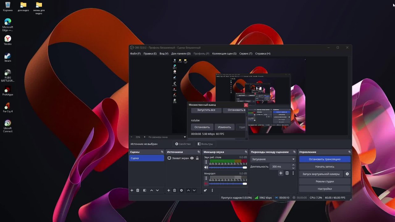Screen dimensions: 395x222
Task: Open the preview scale dropdown По размеру окна
Action: click(167, 137)
